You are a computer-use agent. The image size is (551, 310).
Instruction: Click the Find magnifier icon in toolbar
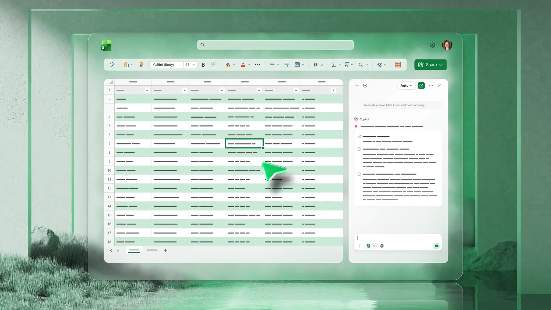pyautogui.click(x=361, y=65)
